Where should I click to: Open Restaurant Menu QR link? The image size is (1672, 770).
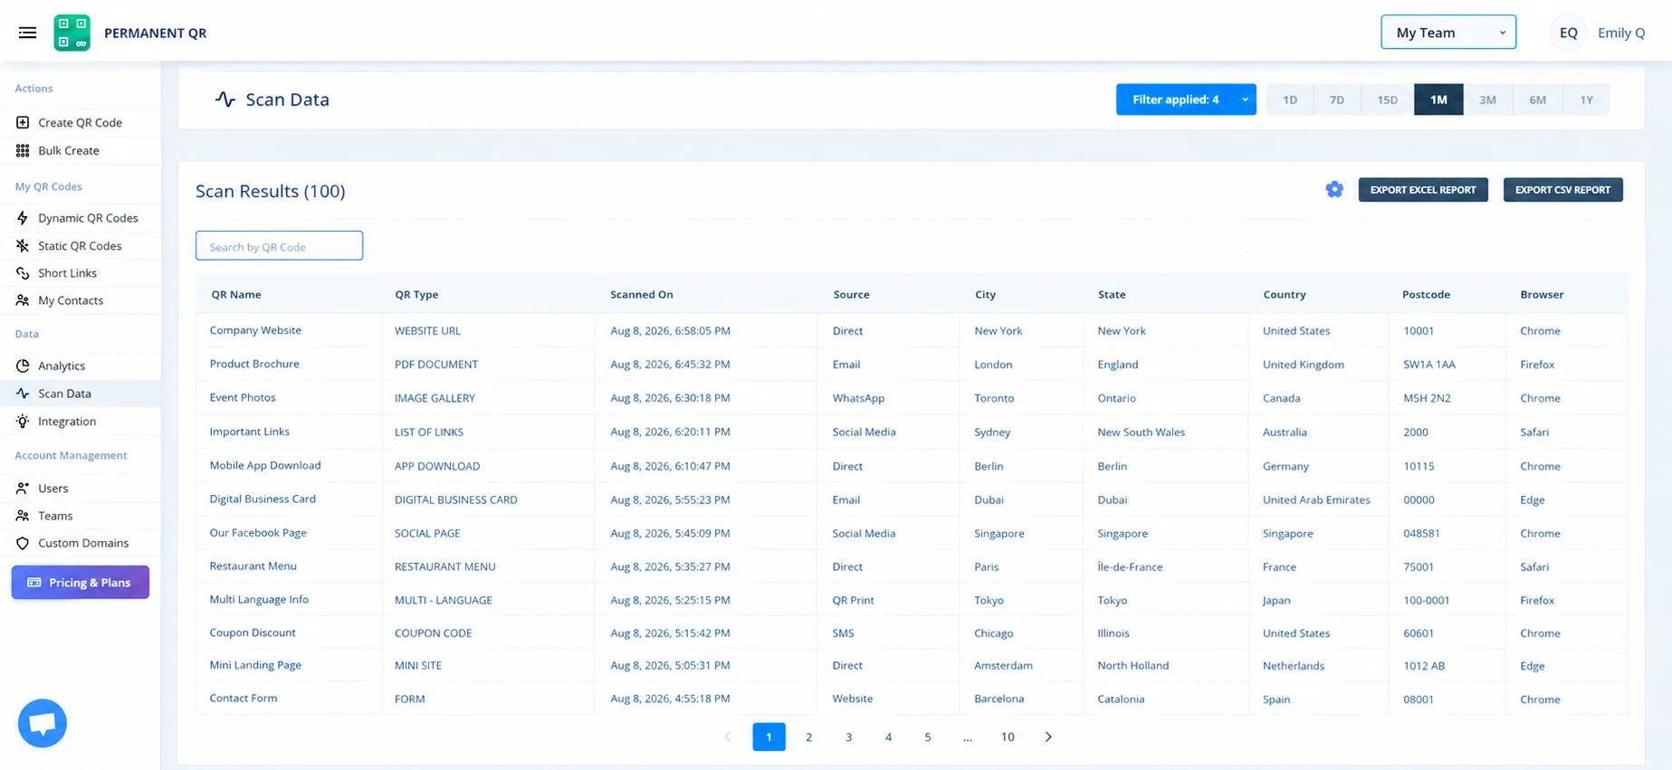[253, 566]
